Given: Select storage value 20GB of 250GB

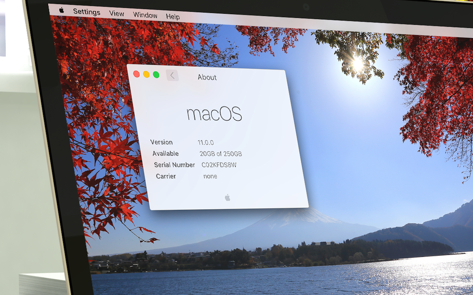Looking at the screenshot, I should [x=221, y=154].
